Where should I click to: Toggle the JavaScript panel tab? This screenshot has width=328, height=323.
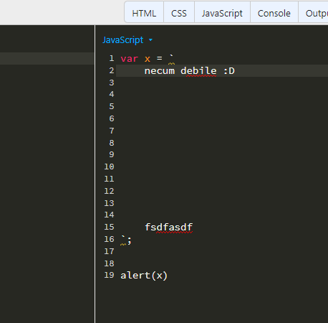click(222, 13)
